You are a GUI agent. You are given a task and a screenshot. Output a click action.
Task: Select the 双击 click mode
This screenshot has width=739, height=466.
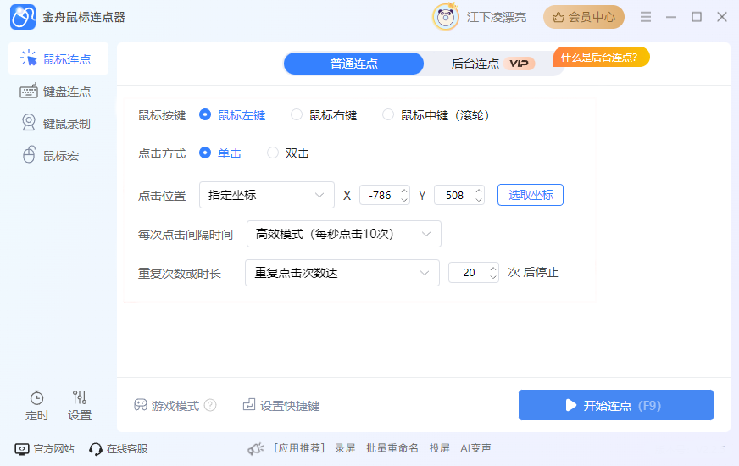click(x=273, y=153)
